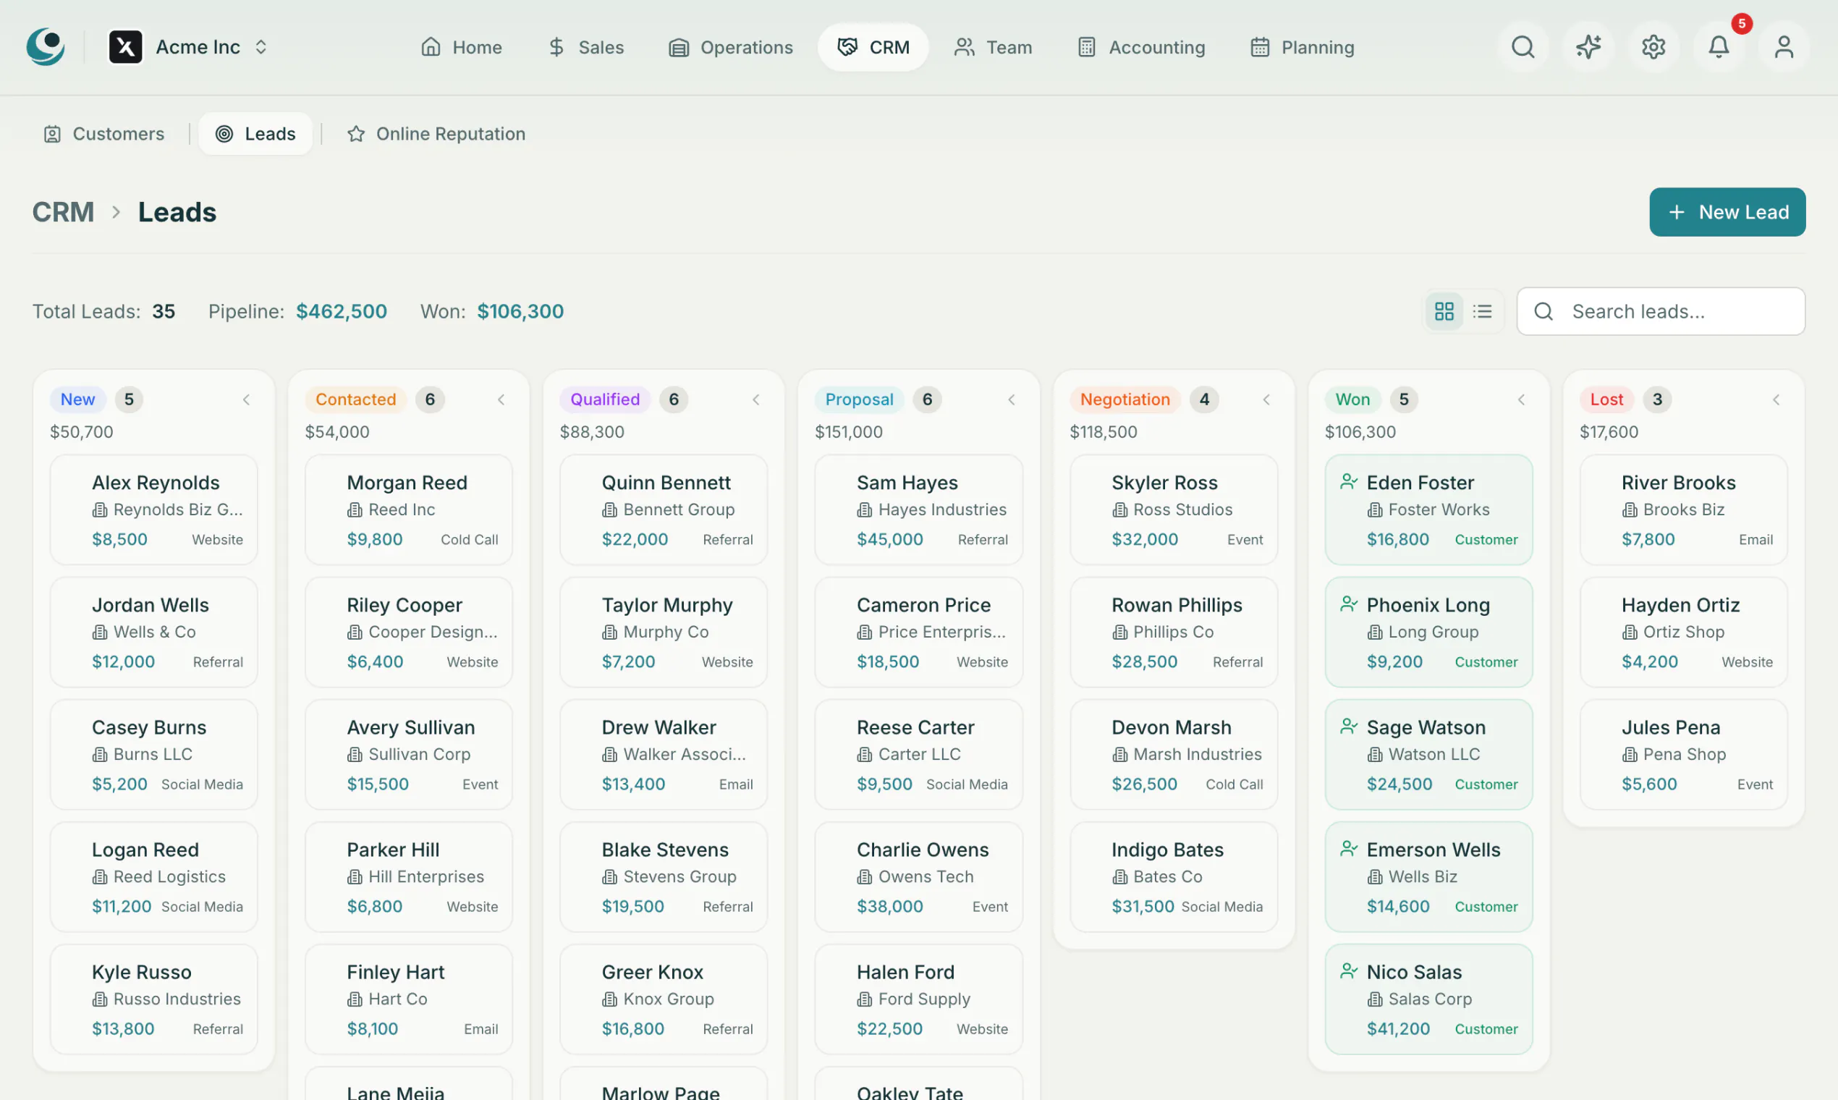Click building icon next to Bennett Group

click(610, 510)
